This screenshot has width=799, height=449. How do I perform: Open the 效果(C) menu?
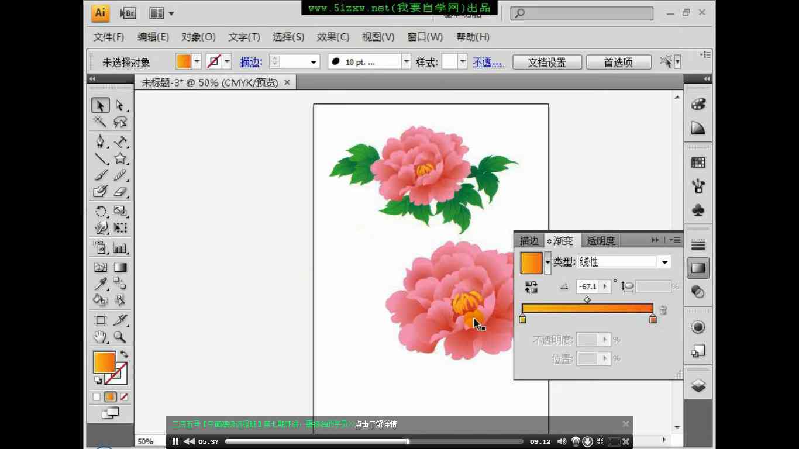[333, 37]
